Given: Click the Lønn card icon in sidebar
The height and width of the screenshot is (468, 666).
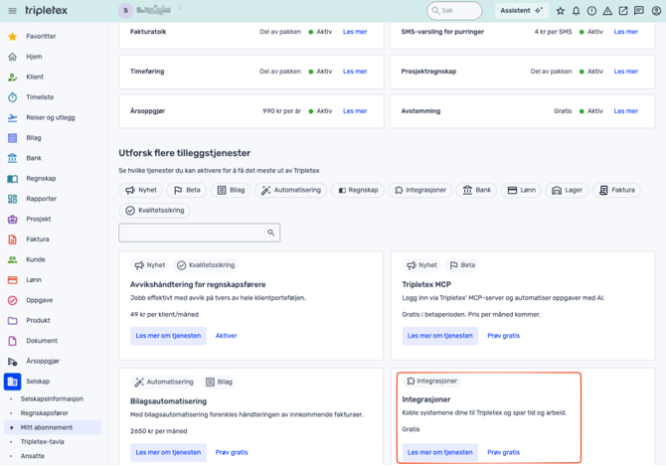Looking at the screenshot, I should tap(12, 280).
